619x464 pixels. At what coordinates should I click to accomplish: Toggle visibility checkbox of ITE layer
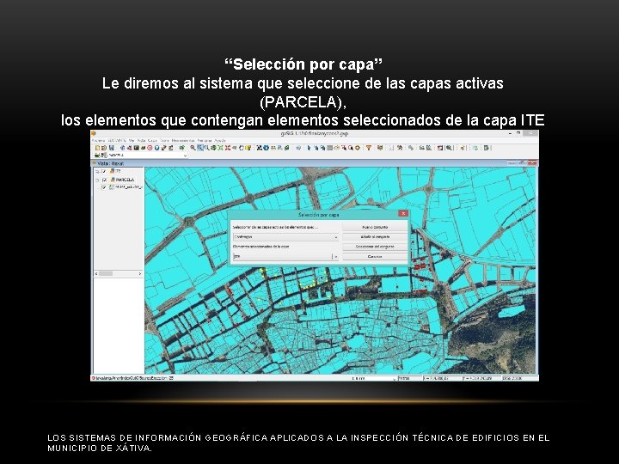[x=104, y=171]
